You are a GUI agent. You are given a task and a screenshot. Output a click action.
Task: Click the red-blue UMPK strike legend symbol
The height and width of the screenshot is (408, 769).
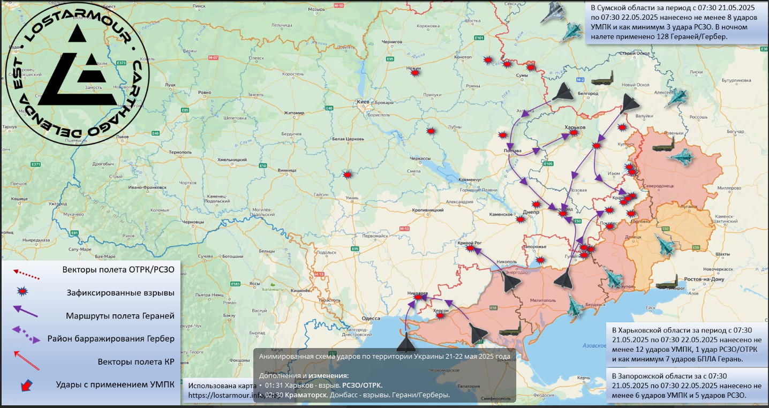pos(26,386)
